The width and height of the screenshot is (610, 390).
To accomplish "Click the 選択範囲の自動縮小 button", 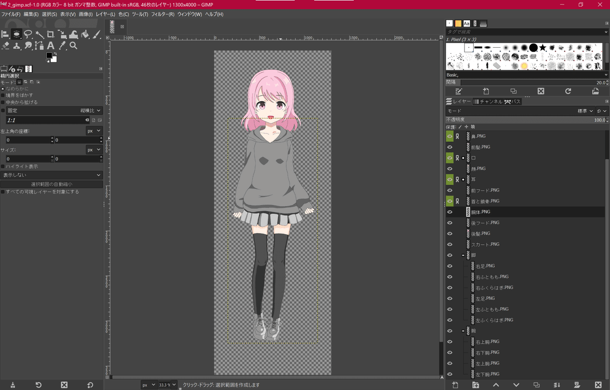I will pos(51,184).
